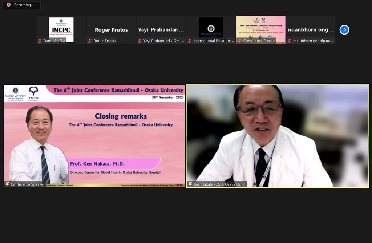Select the Yayi Prabandari participant tile

click(161, 29)
